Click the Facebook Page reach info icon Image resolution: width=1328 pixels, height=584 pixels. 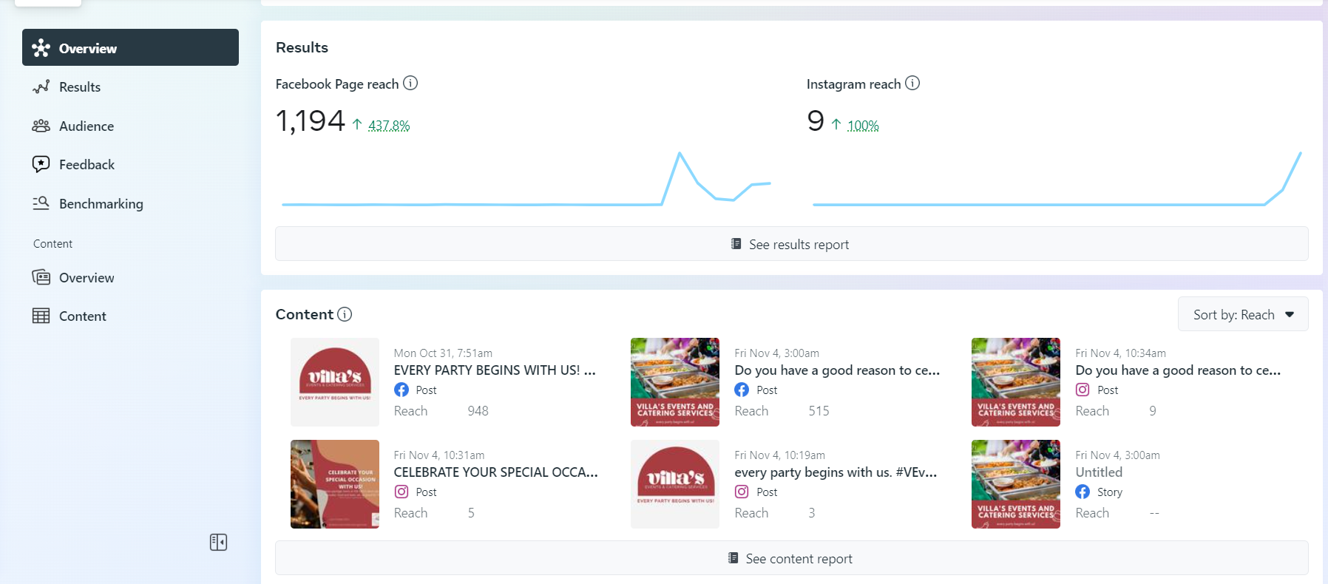[x=410, y=84]
